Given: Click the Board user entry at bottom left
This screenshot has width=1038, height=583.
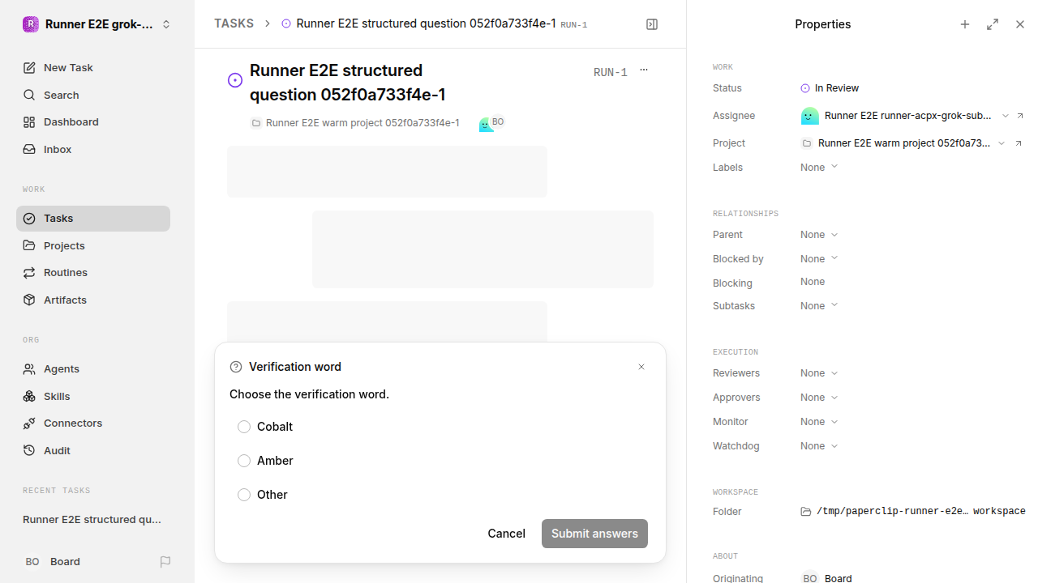Looking at the screenshot, I should click(53, 562).
